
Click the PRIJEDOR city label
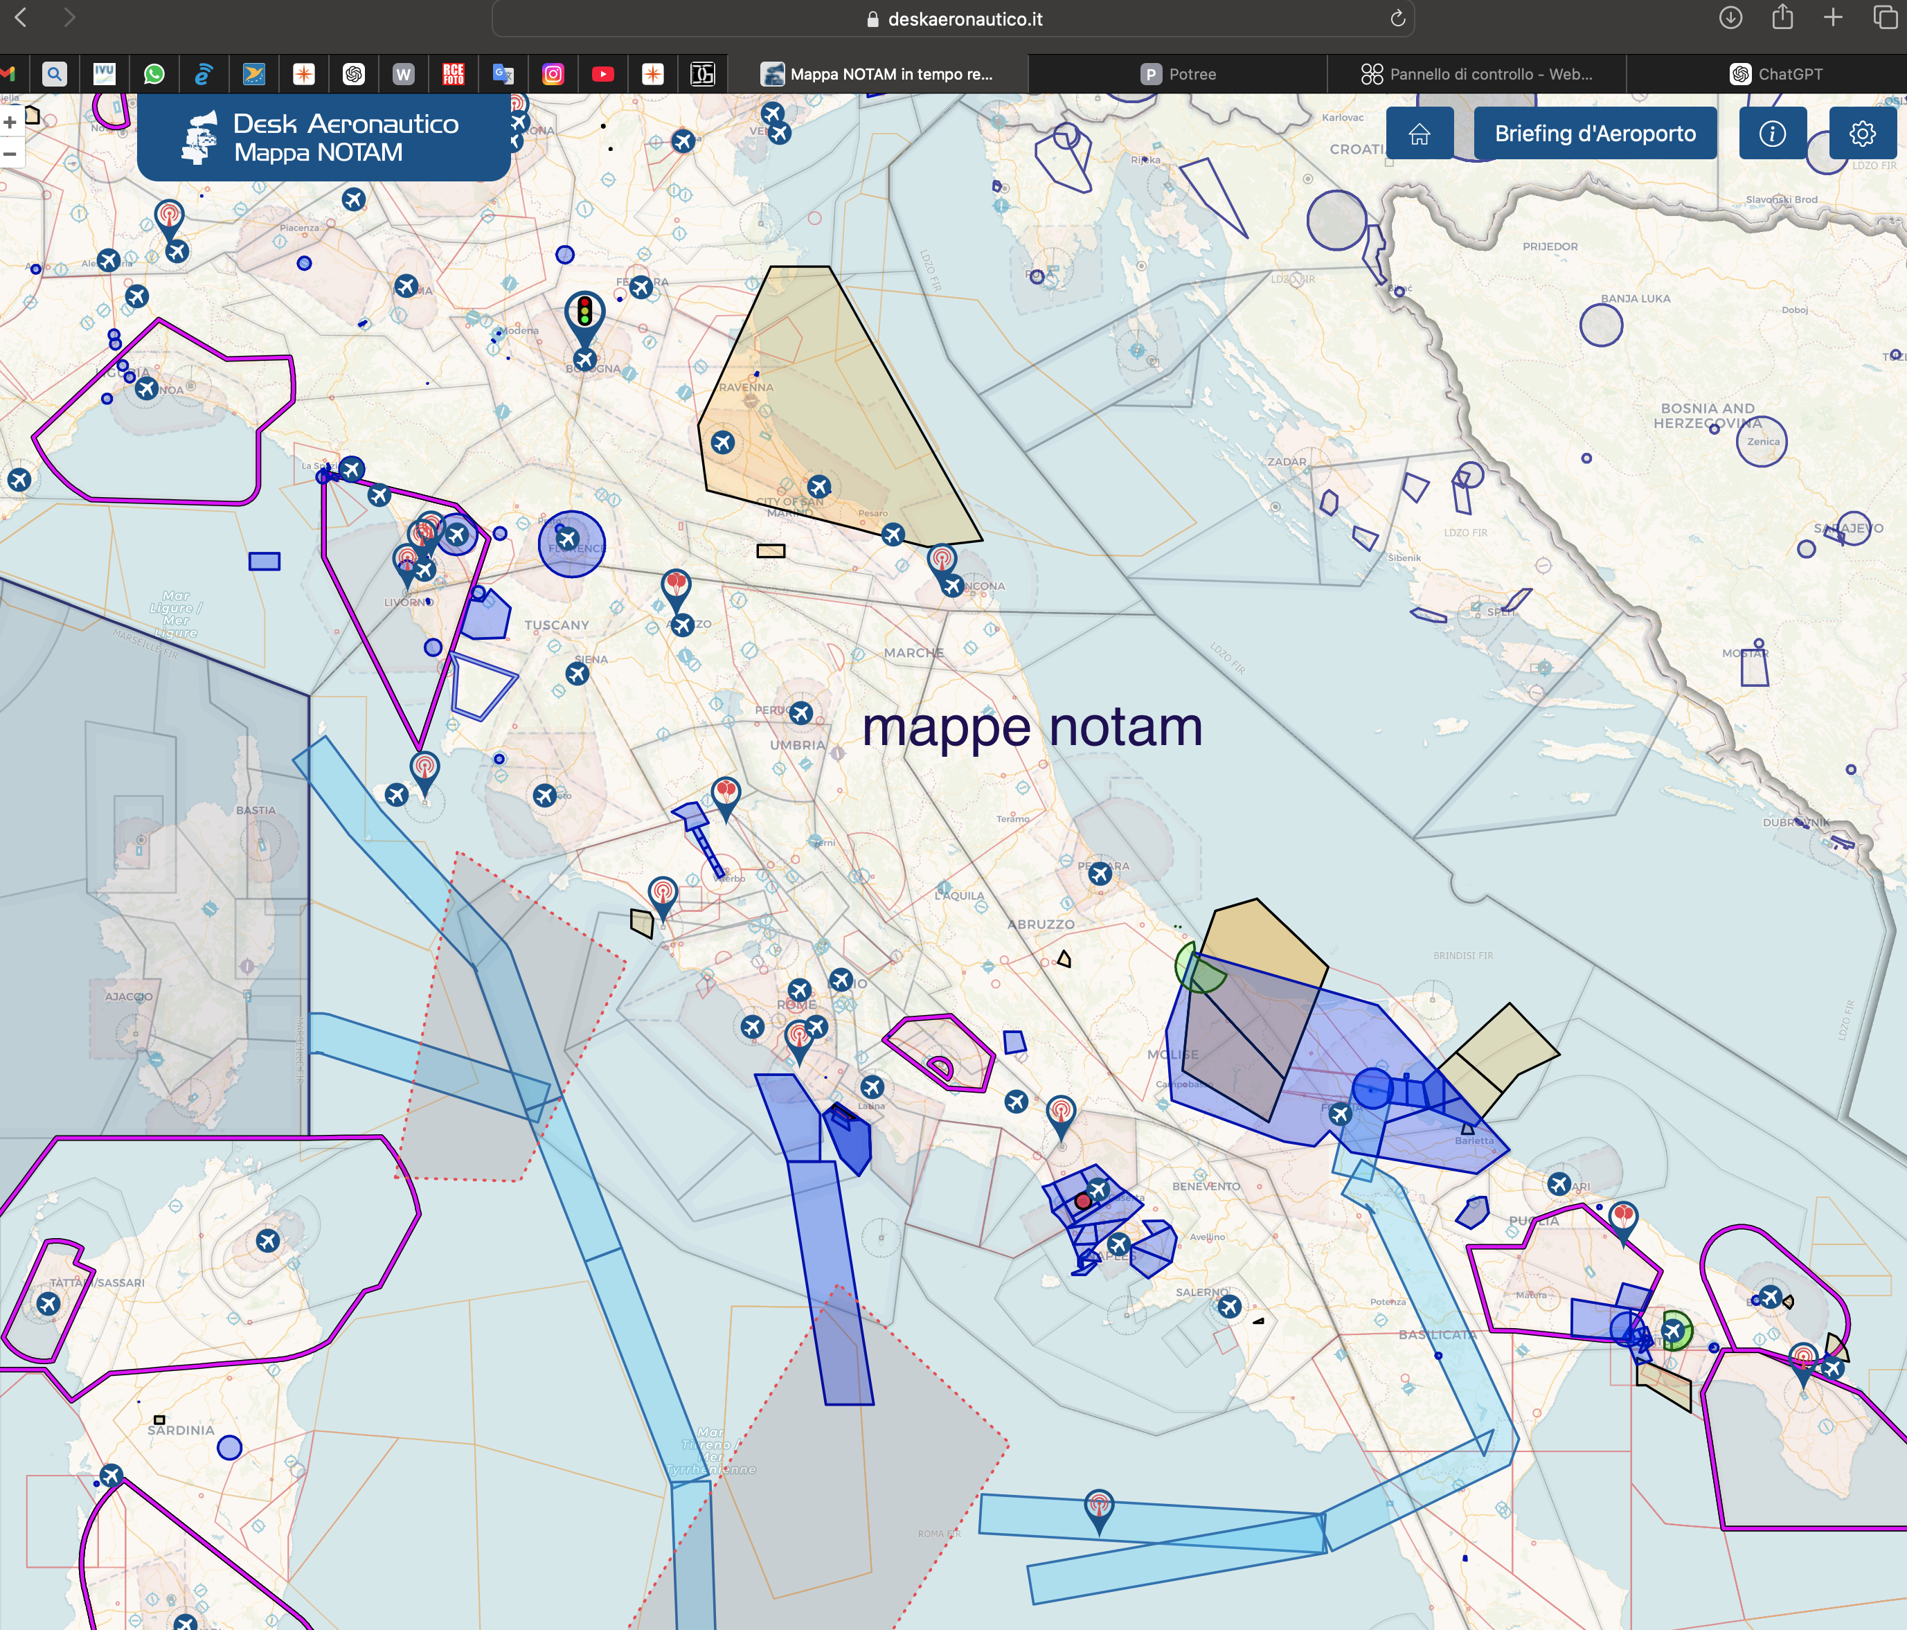point(1550,247)
